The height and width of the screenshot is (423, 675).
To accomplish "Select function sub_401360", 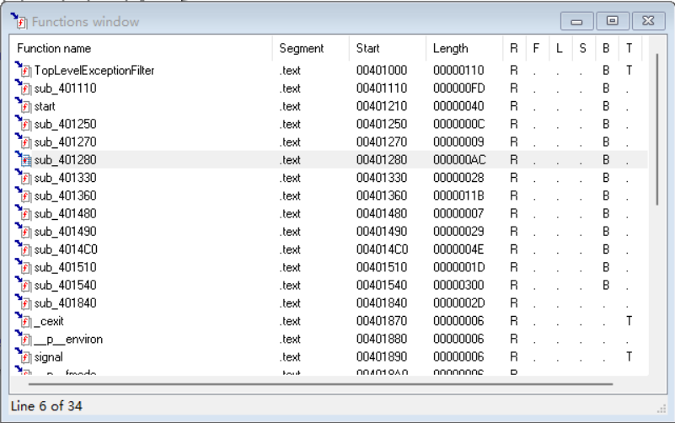I will [x=66, y=195].
